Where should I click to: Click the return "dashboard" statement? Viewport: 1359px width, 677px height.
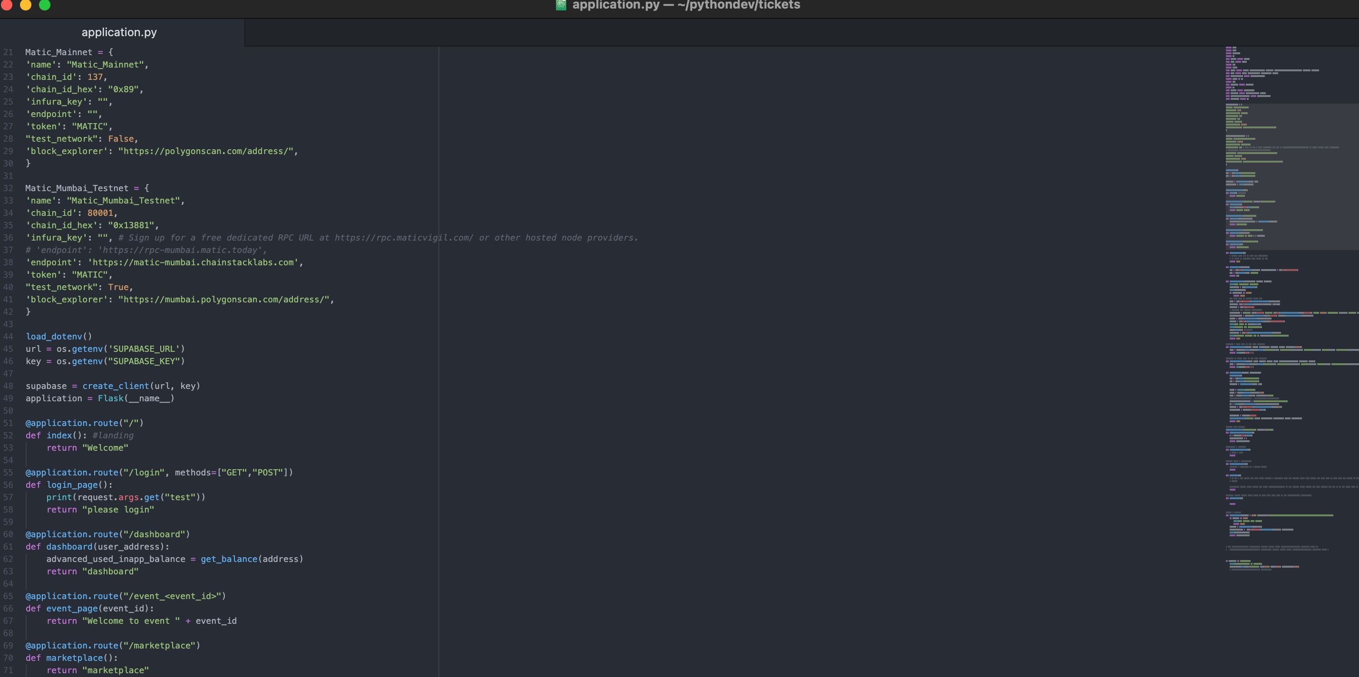coord(92,572)
